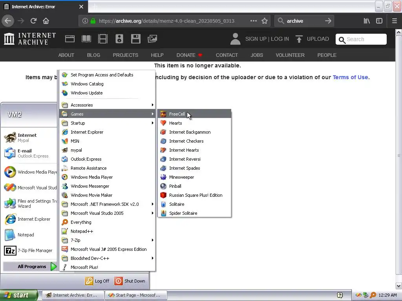Screen dimensions: 402x301
Task: Open pinned 7-Zip File Manager
Action: click(x=29, y=250)
